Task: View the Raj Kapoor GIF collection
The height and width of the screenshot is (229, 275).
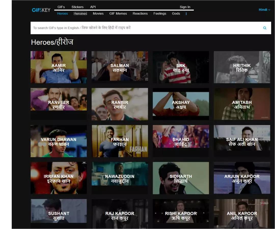Action: coord(120,214)
